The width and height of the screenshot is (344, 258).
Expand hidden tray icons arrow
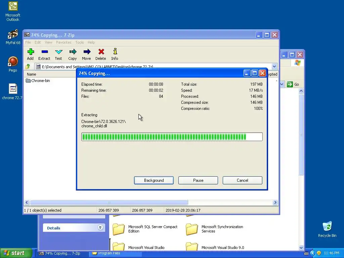[x=312, y=253]
